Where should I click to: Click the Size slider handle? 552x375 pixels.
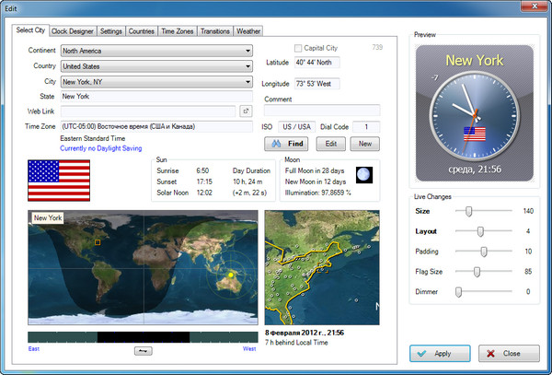tap(469, 211)
